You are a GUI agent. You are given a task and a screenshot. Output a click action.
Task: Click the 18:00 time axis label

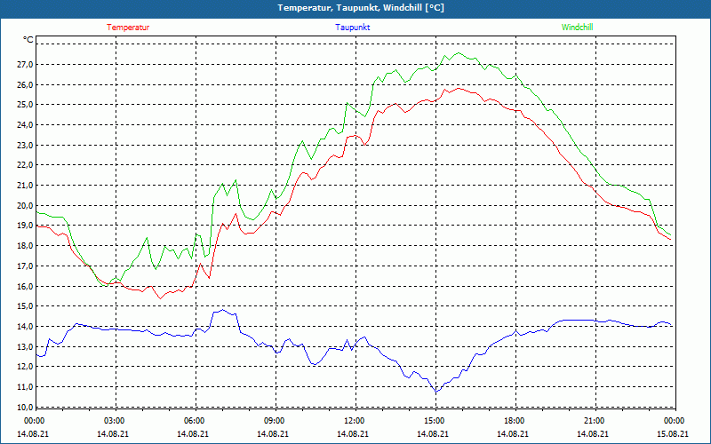(x=515, y=421)
